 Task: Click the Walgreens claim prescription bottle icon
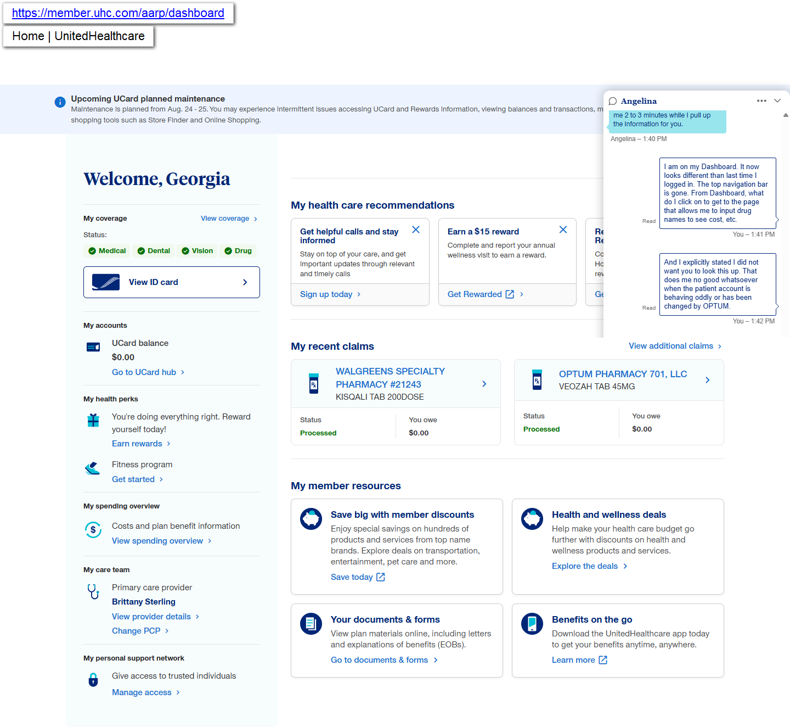314,383
